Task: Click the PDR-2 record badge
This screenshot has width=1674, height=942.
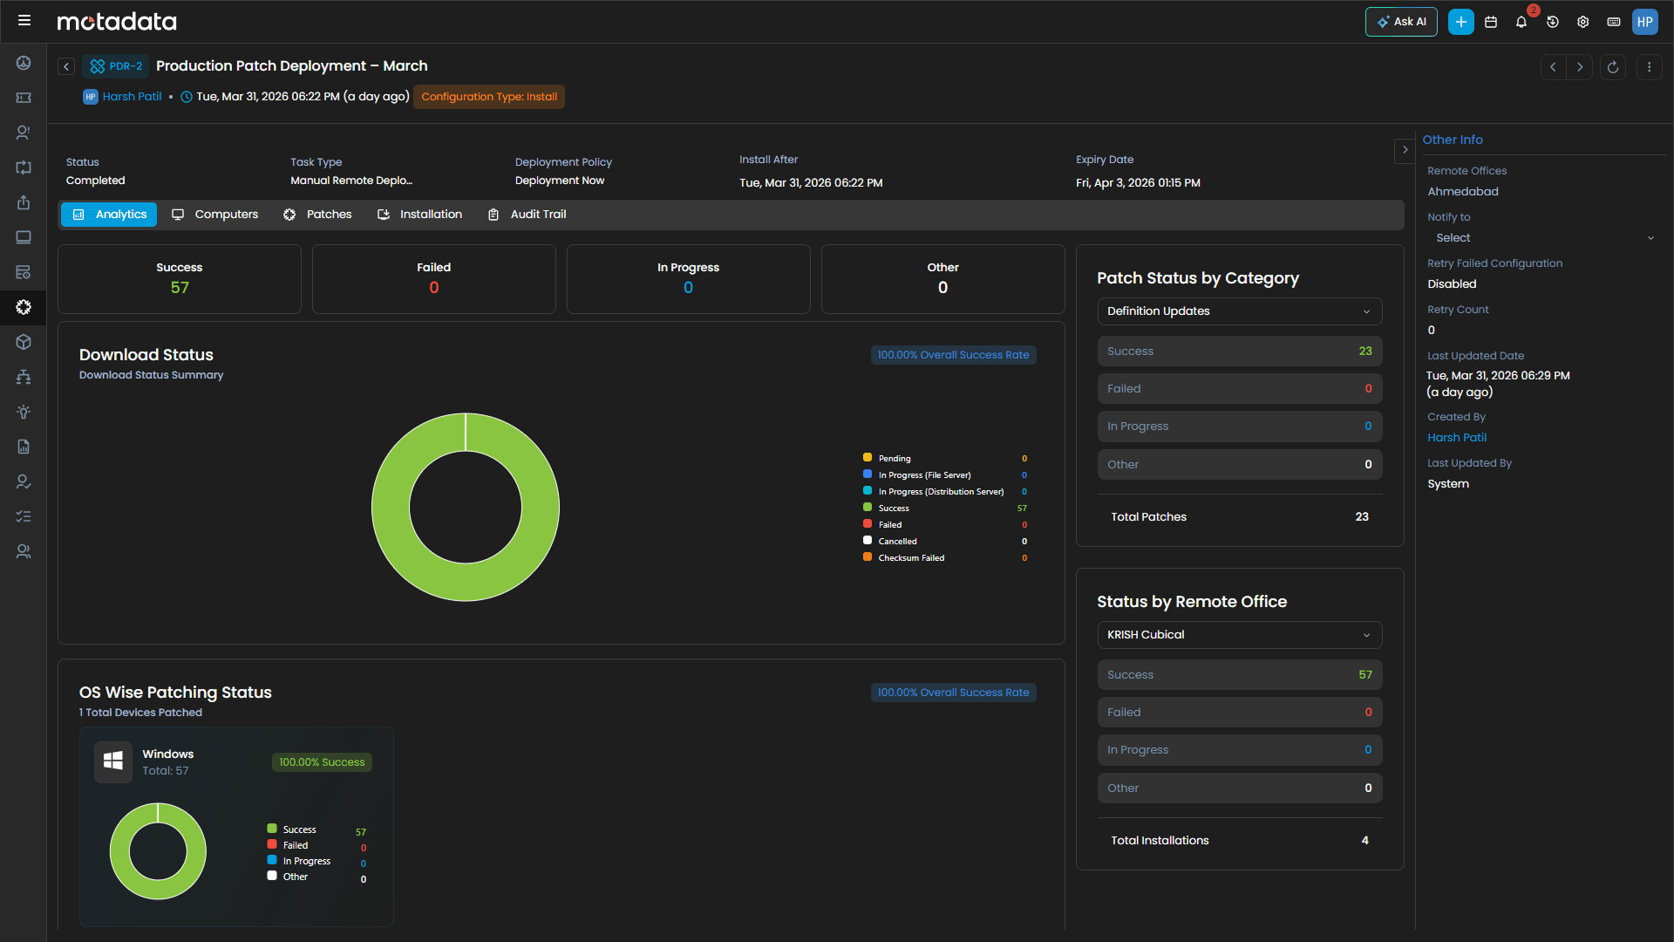Action: coord(115,65)
